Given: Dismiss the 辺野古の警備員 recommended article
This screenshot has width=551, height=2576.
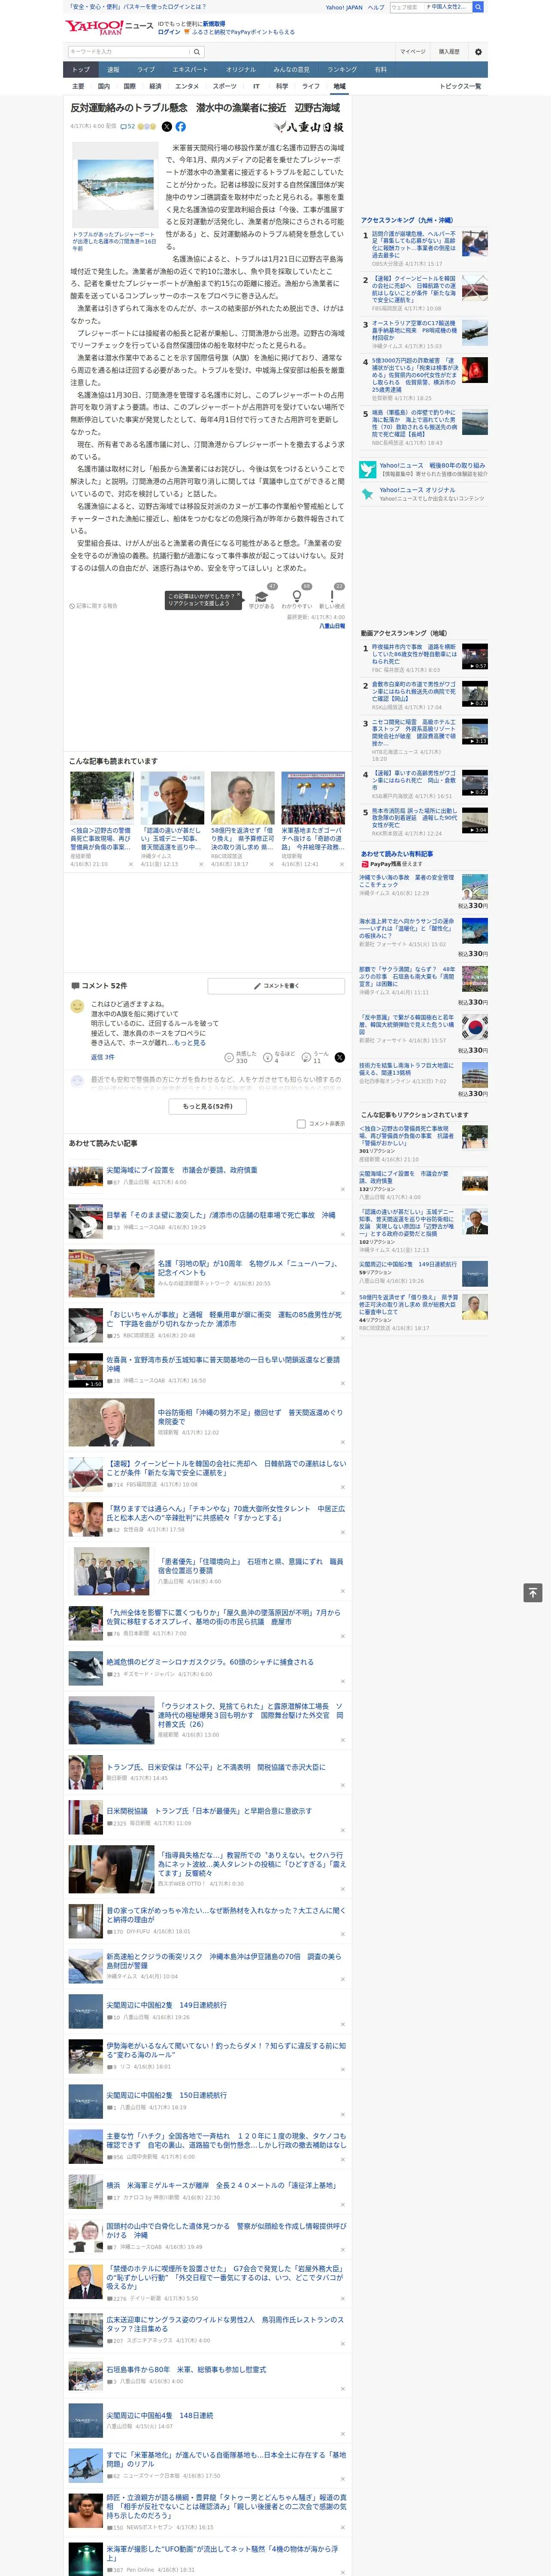Looking at the screenshot, I should (x=130, y=864).
